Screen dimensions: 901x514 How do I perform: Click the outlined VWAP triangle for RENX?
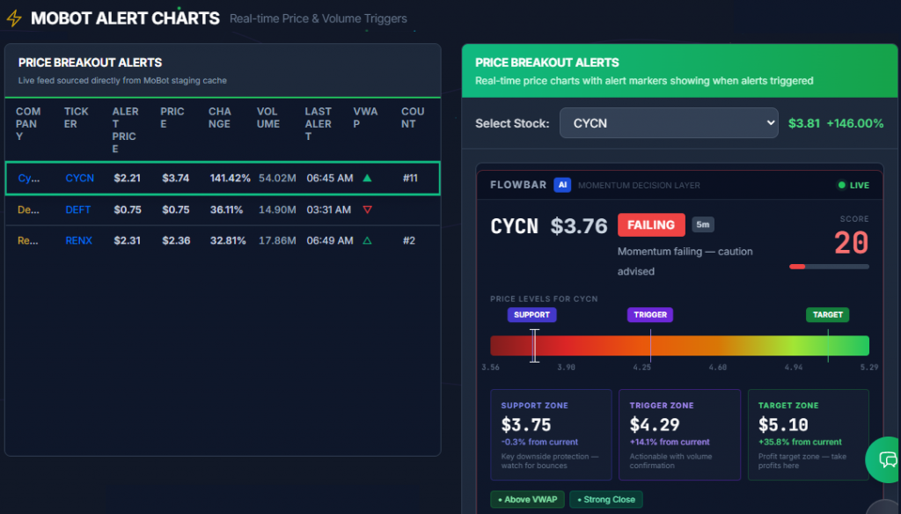pyautogui.click(x=367, y=241)
